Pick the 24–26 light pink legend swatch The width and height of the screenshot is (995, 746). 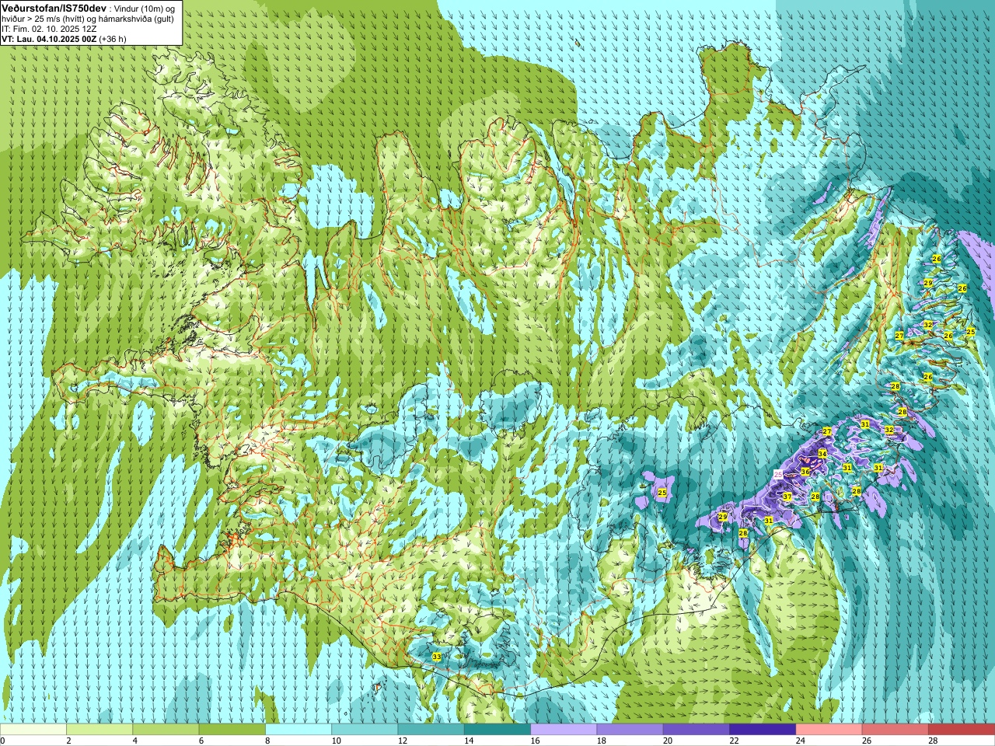pos(829,730)
